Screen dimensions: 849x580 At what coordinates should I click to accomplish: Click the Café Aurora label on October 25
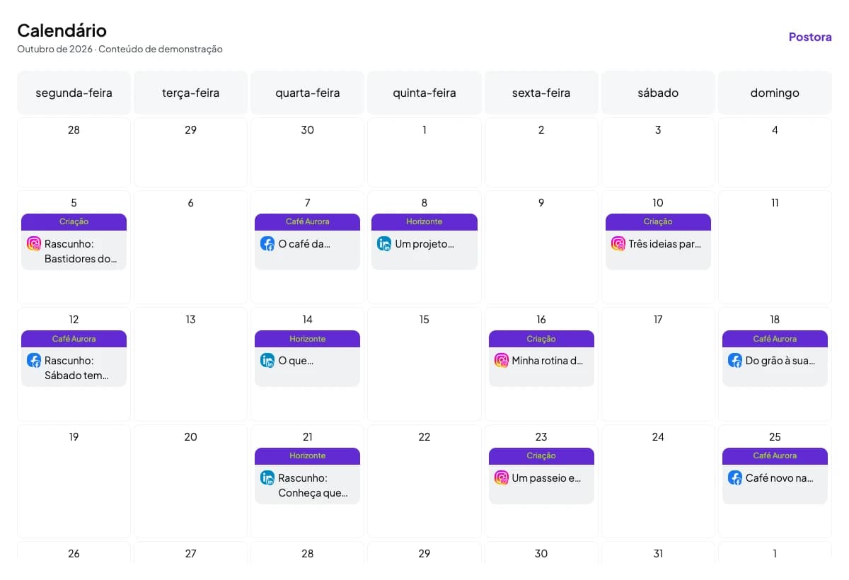click(x=775, y=456)
